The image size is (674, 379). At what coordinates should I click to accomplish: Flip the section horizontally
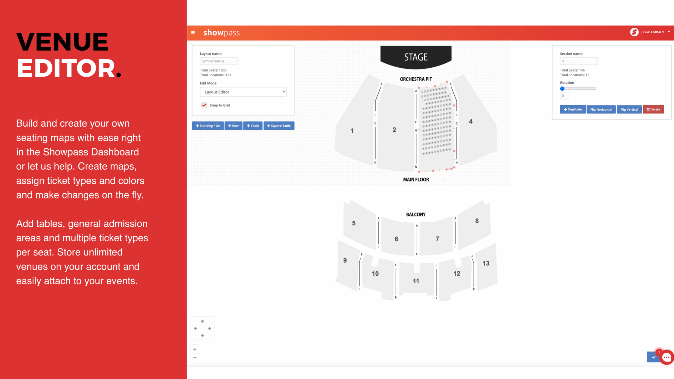[x=601, y=109]
